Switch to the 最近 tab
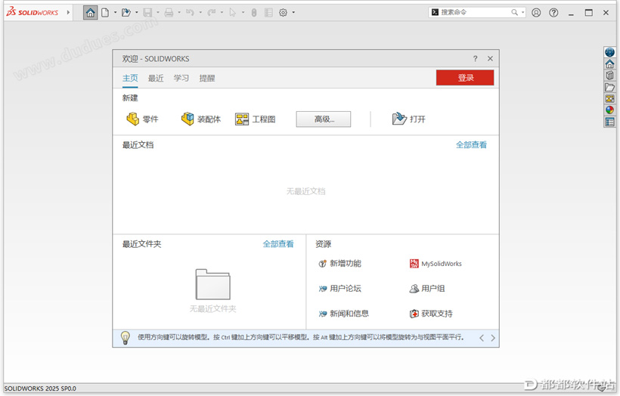The image size is (620, 396). [x=156, y=79]
